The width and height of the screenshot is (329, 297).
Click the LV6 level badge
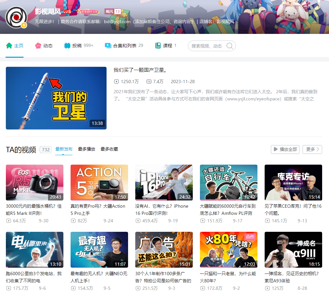coord(67,11)
